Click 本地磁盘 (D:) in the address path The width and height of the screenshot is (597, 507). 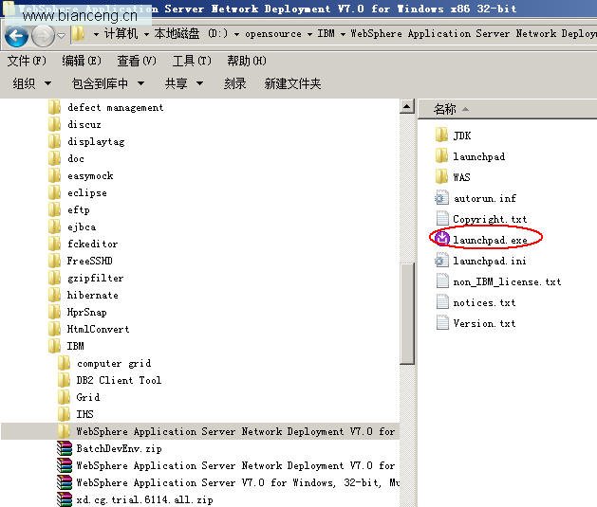[x=192, y=33]
